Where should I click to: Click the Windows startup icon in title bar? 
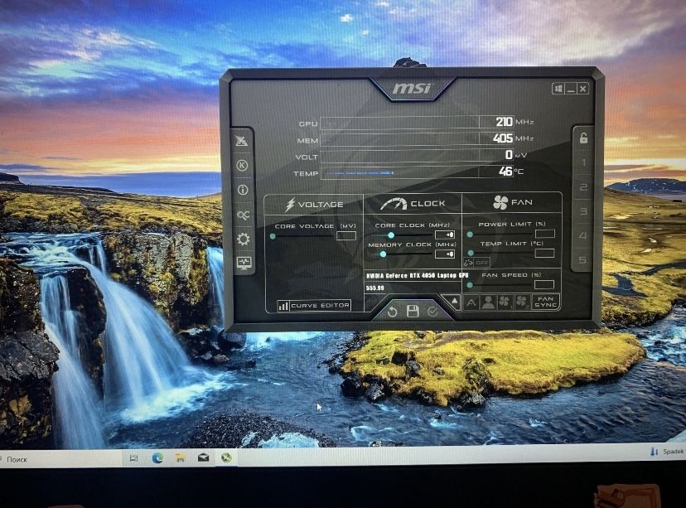point(558,89)
